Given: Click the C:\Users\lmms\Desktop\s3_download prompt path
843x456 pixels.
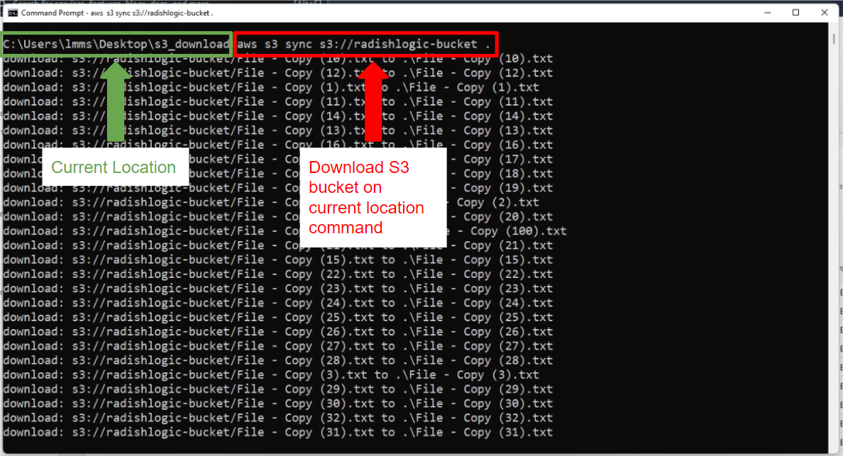Looking at the screenshot, I should click(x=116, y=45).
